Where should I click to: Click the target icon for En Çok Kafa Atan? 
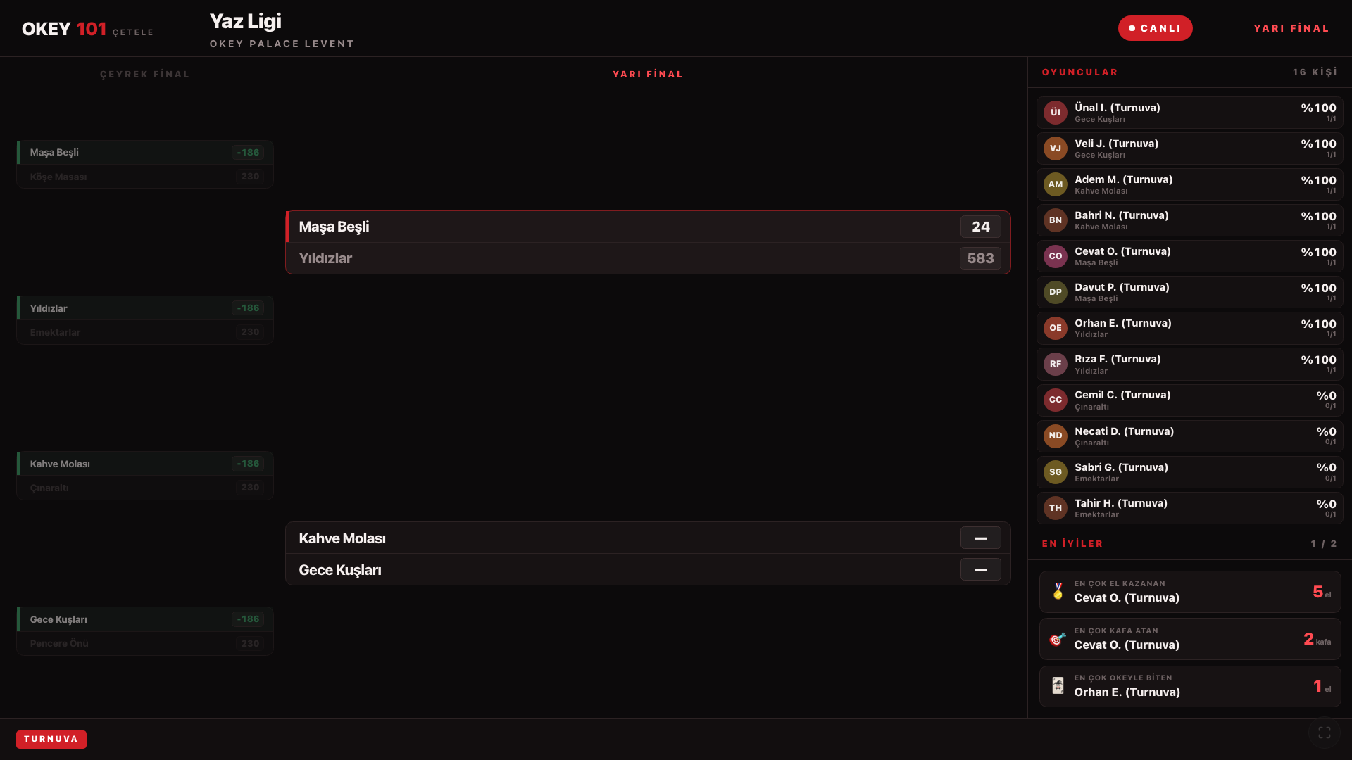tap(1058, 638)
